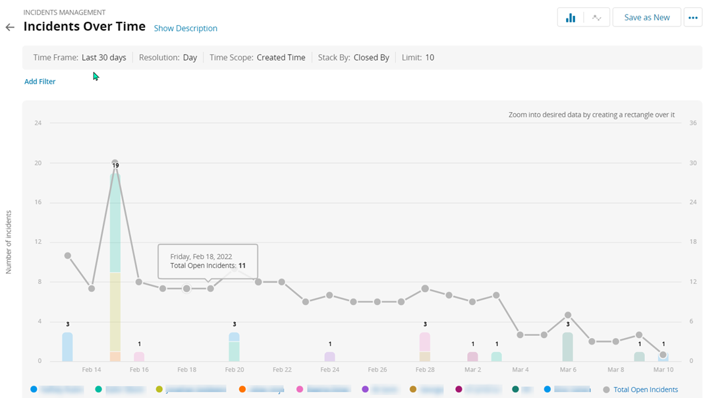Open the three-dot more options menu
The width and height of the screenshot is (703, 398).
click(x=692, y=18)
